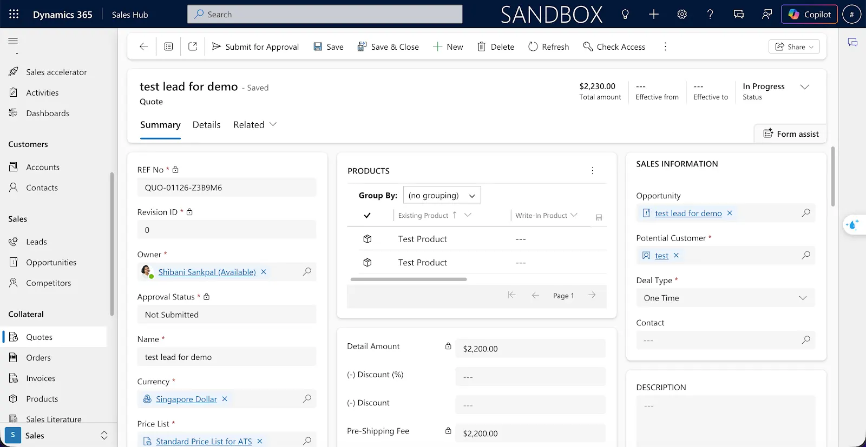Expand the quote header status chevron

[805, 87]
